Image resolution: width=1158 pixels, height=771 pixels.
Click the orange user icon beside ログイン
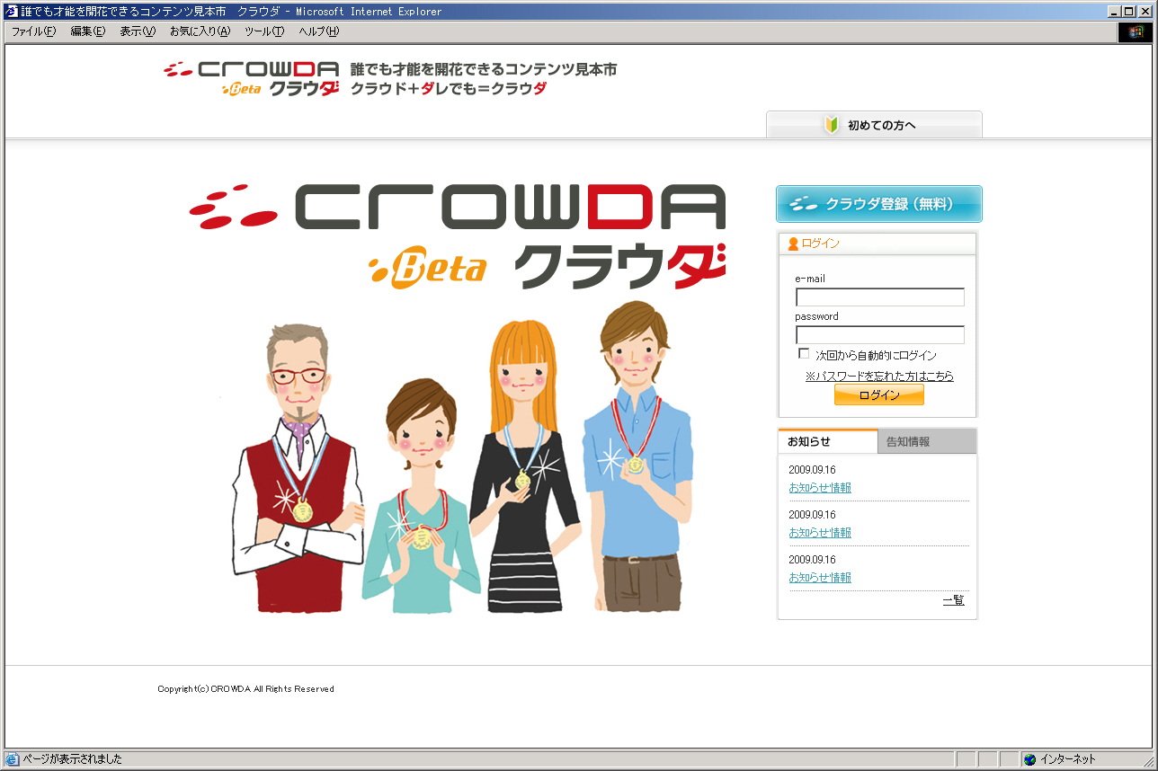pyautogui.click(x=793, y=244)
